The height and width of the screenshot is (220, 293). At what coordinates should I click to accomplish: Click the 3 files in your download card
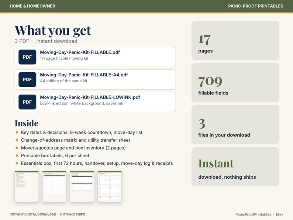coord(235,125)
